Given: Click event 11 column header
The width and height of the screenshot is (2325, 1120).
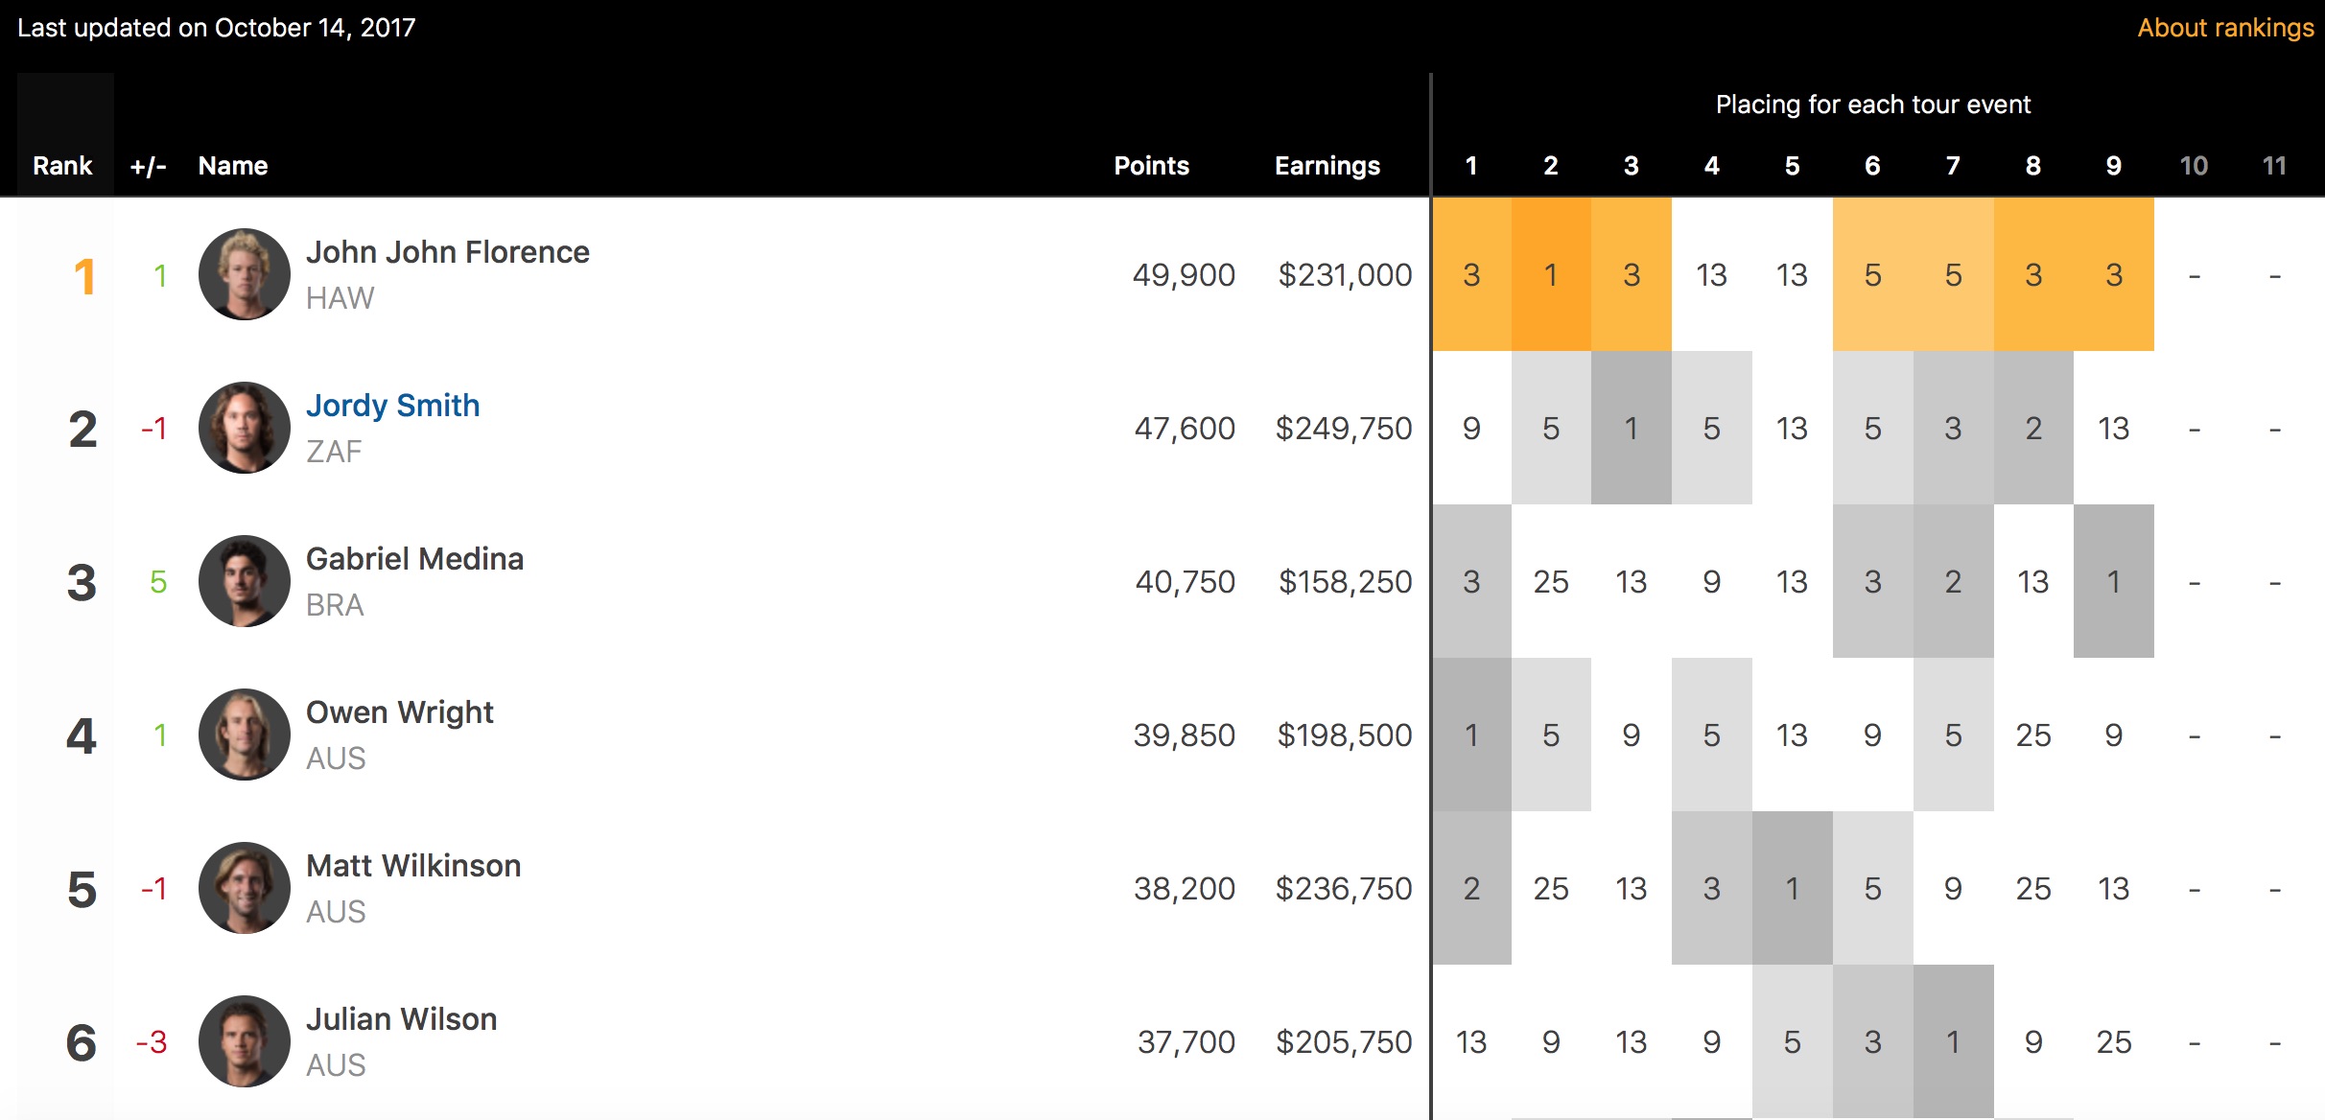Looking at the screenshot, I should tap(2274, 166).
